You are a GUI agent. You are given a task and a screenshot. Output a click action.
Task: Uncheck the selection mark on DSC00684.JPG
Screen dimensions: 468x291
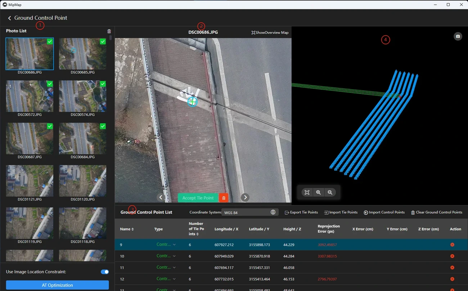point(103,126)
